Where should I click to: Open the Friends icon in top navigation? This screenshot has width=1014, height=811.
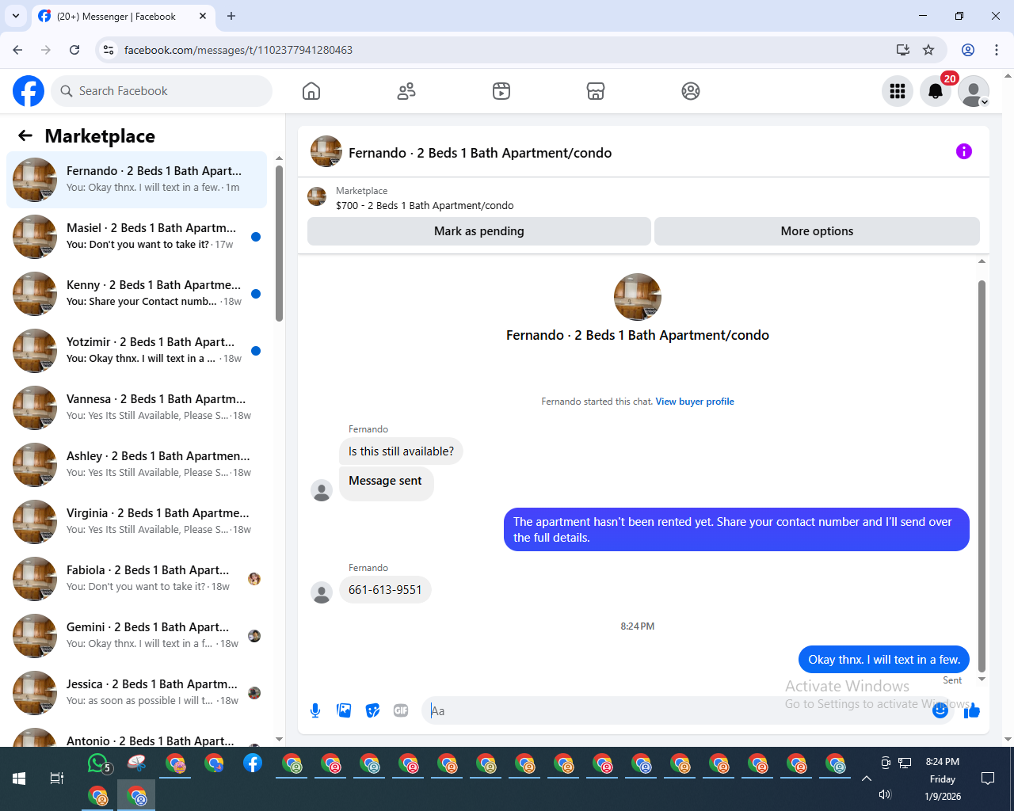click(x=406, y=91)
